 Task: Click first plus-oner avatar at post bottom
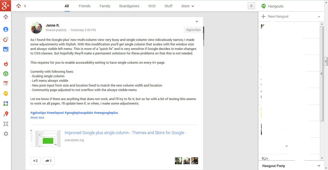(178, 161)
